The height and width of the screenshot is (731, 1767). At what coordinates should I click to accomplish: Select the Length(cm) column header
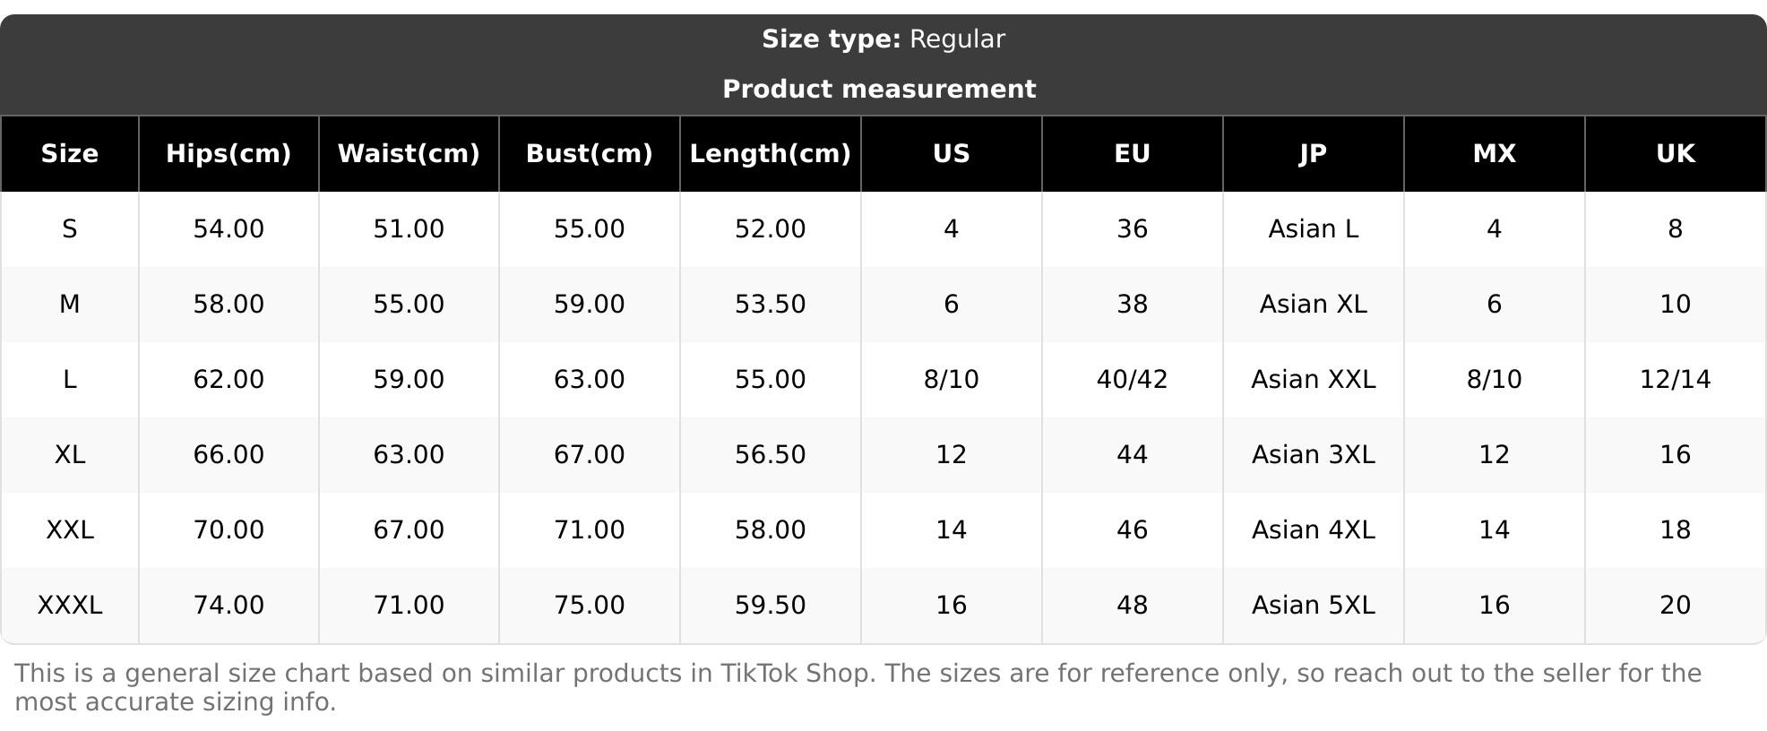[x=770, y=154]
